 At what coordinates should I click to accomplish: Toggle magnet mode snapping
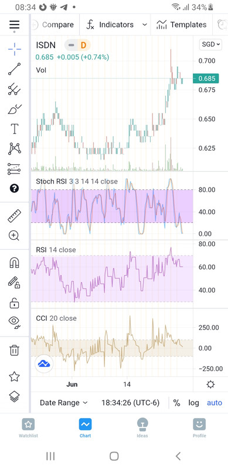click(15, 263)
